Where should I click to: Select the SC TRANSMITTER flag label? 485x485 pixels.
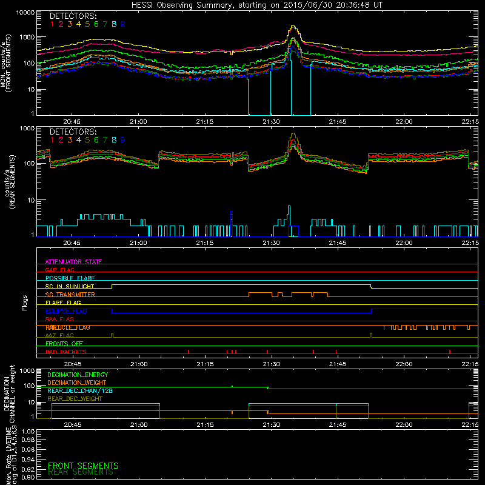point(70,295)
